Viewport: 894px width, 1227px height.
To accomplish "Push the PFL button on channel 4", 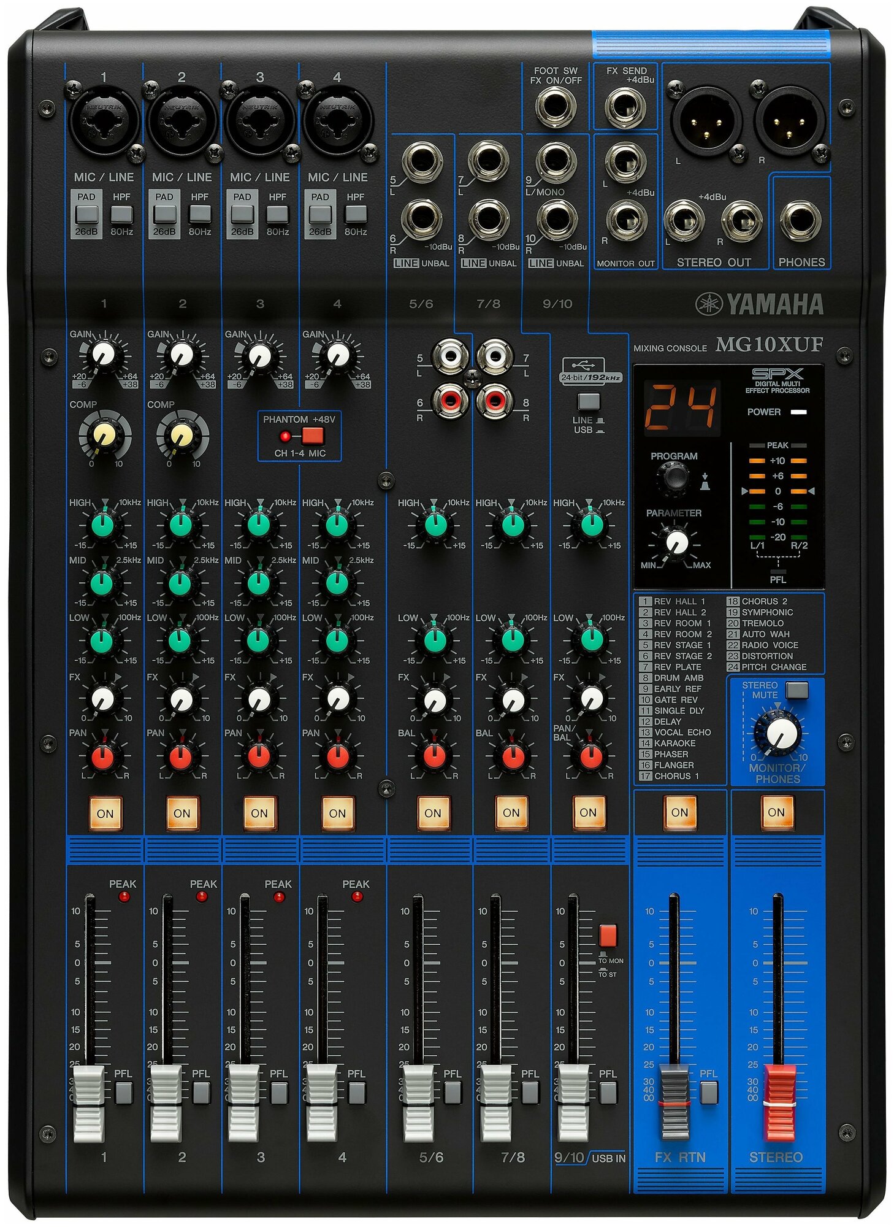I will 357,1092.
